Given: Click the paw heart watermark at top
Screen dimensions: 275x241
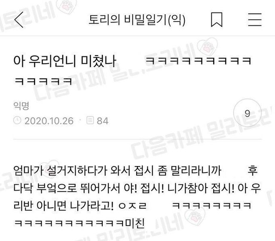Looking at the screenshot, I should point(67,6).
